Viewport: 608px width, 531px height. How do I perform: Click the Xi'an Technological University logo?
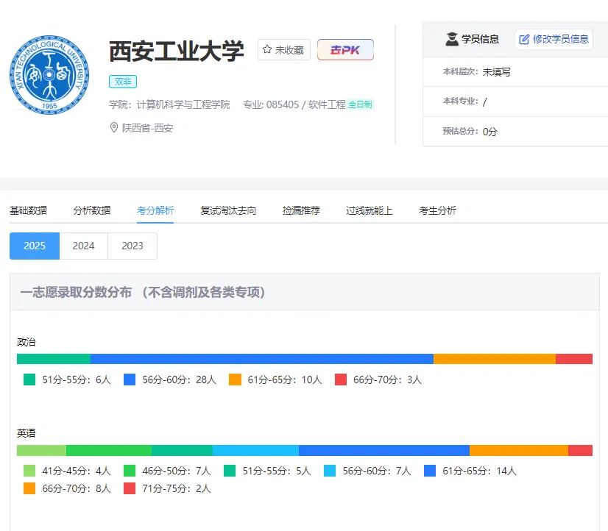49,75
